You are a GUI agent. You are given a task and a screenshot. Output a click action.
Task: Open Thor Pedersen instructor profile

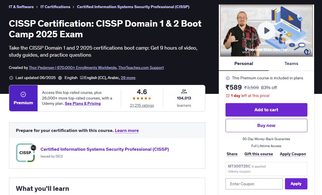(x=73, y=68)
